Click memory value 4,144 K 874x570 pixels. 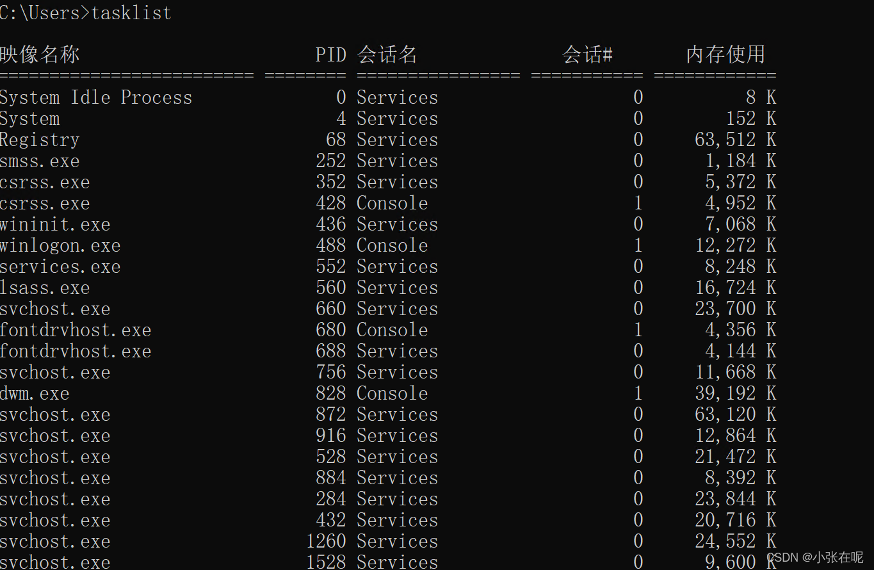tap(741, 351)
